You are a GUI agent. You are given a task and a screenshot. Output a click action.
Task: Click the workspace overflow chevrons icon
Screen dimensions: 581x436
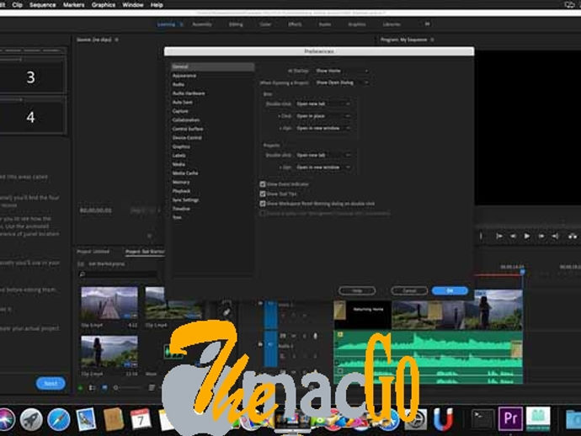point(427,24)
